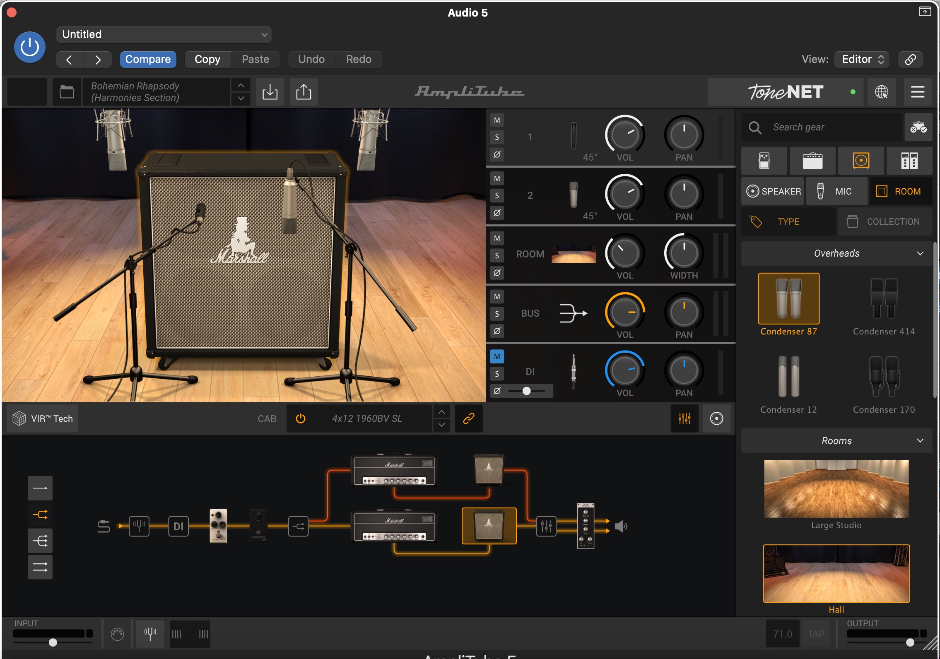Adjust the OUTPUT level slider

887,642
